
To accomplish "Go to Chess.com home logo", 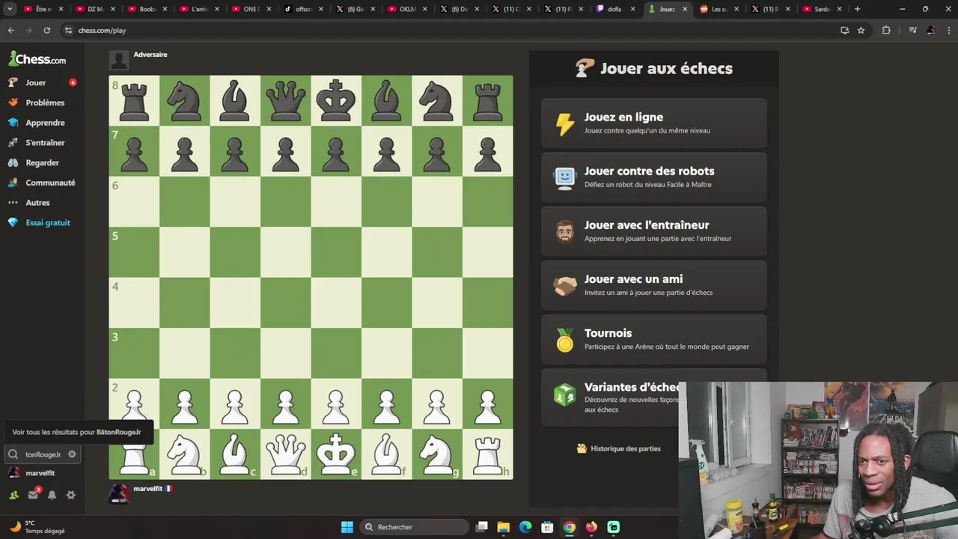I will pyautogui.click(x=37, y=58).
